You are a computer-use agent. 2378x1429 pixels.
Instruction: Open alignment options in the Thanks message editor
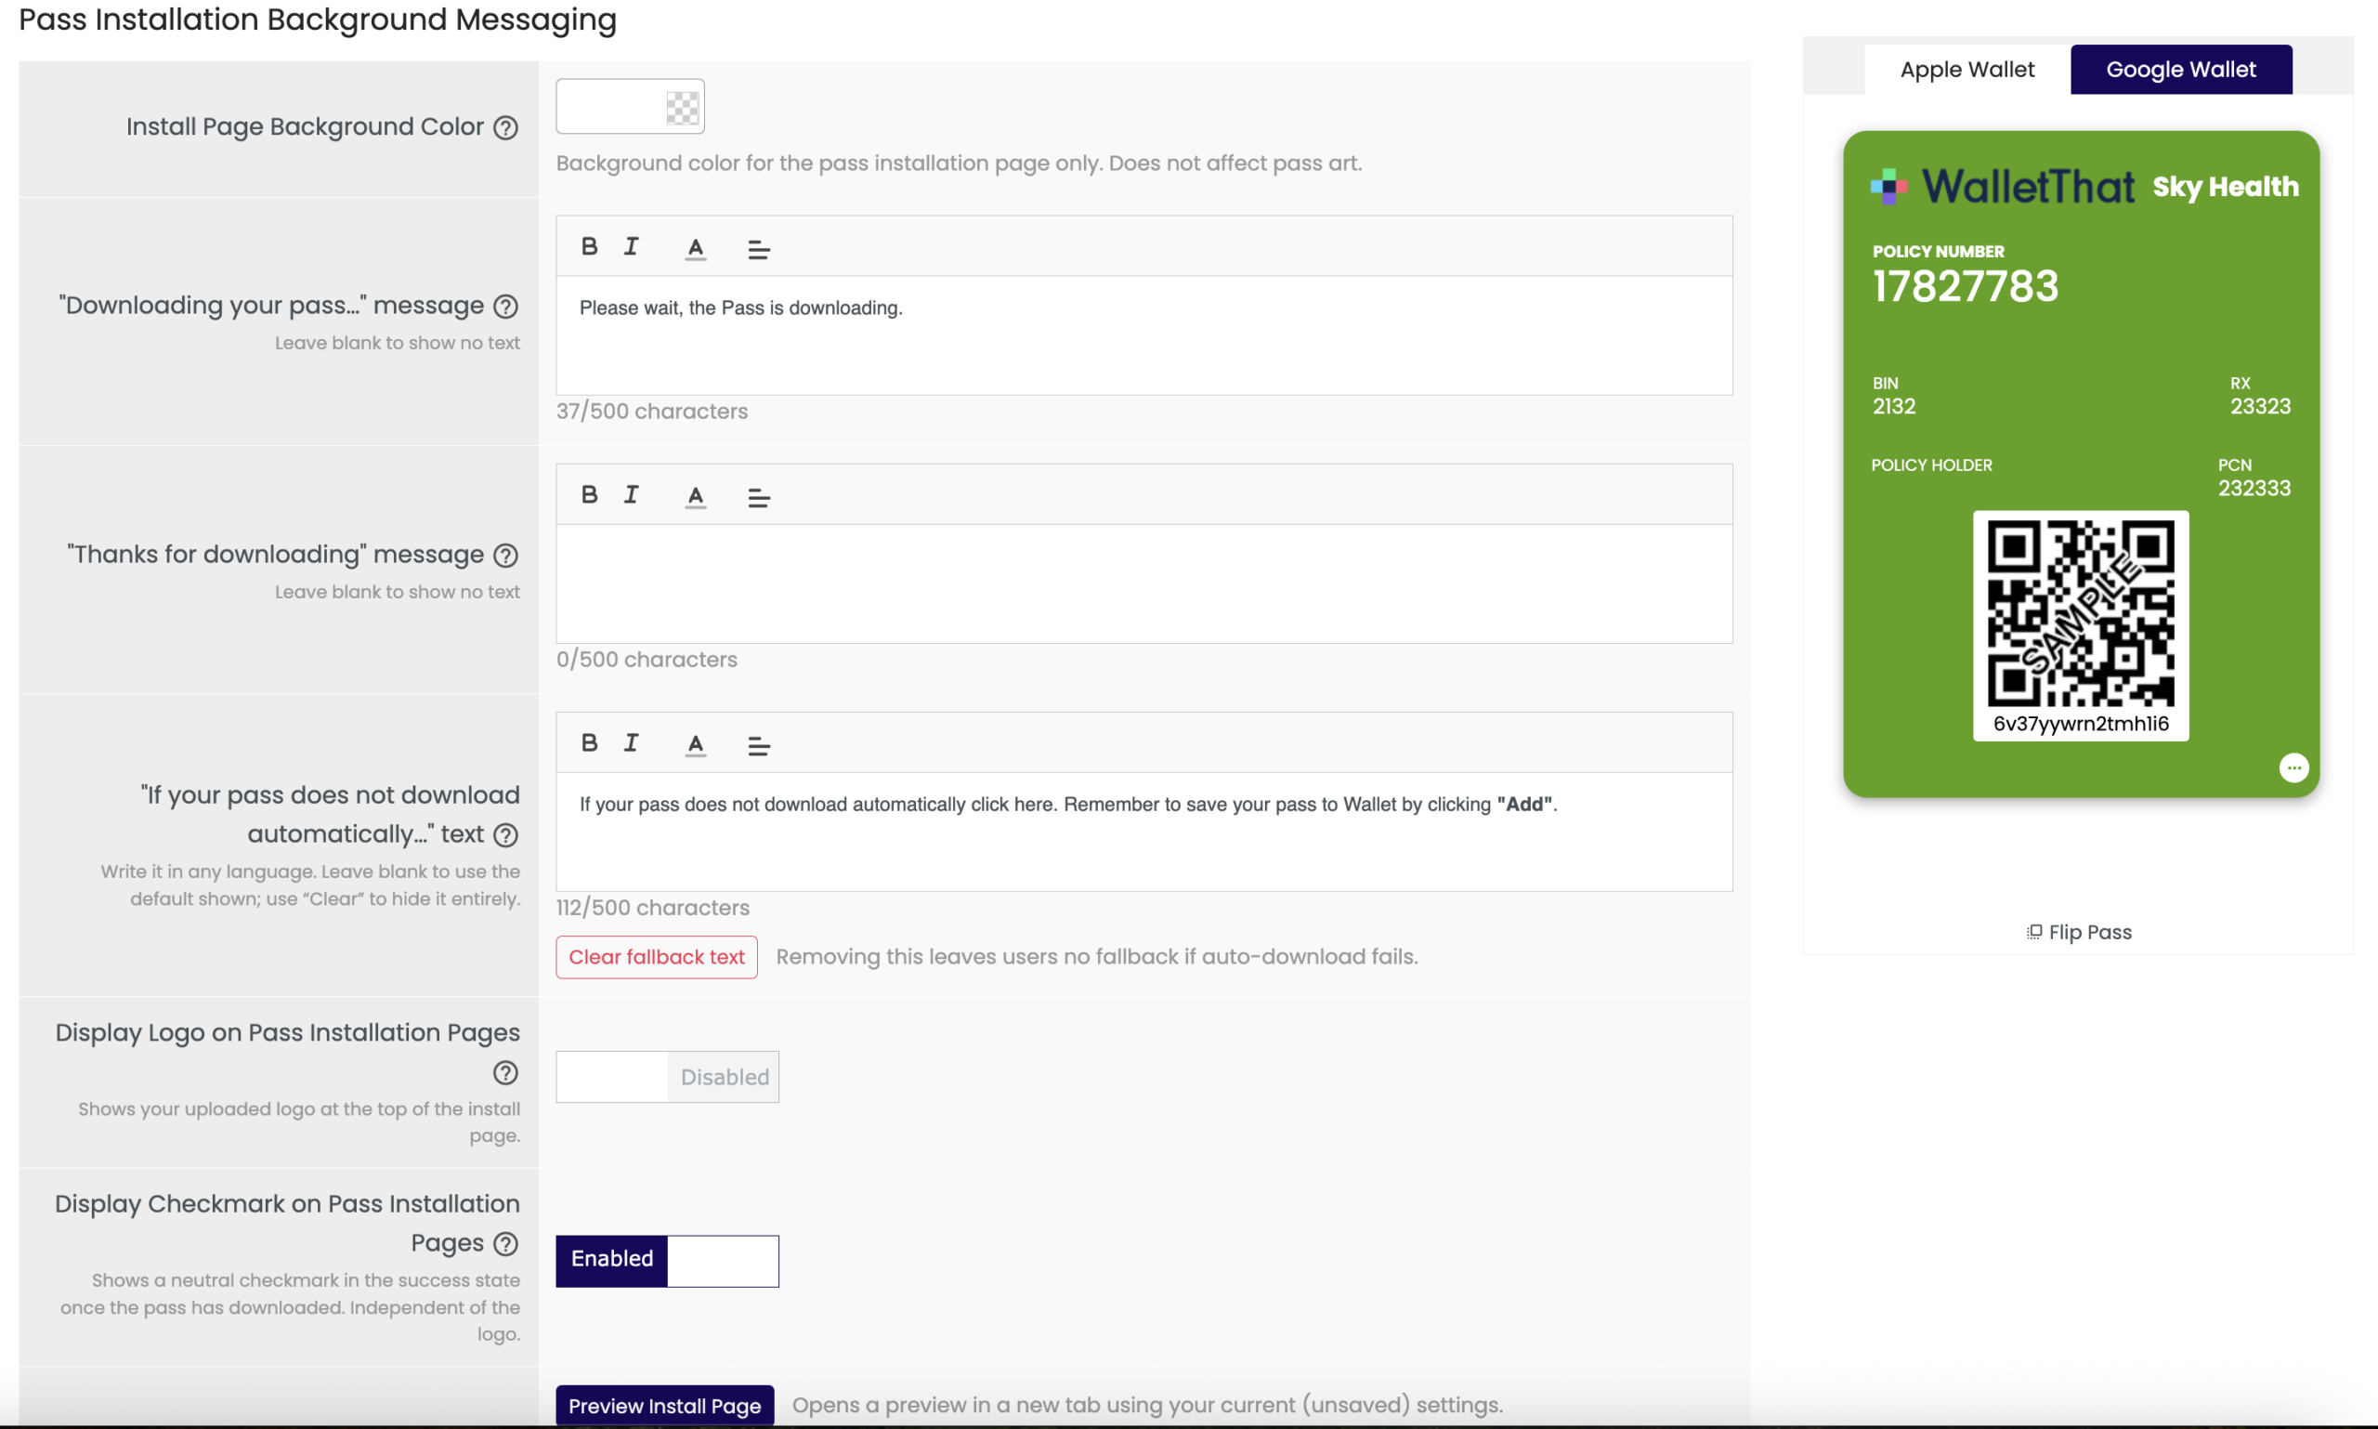pyautogui.click(x=758, y=498)
